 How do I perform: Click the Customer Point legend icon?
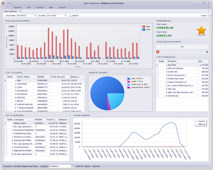tap(129, 87)
